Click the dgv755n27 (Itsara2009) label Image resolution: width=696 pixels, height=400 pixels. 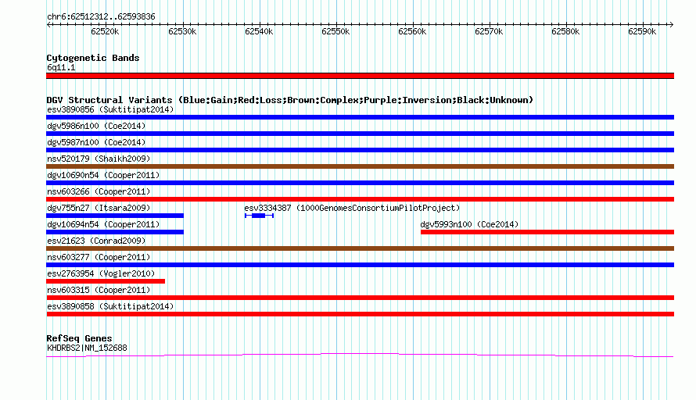pos(99,208)
